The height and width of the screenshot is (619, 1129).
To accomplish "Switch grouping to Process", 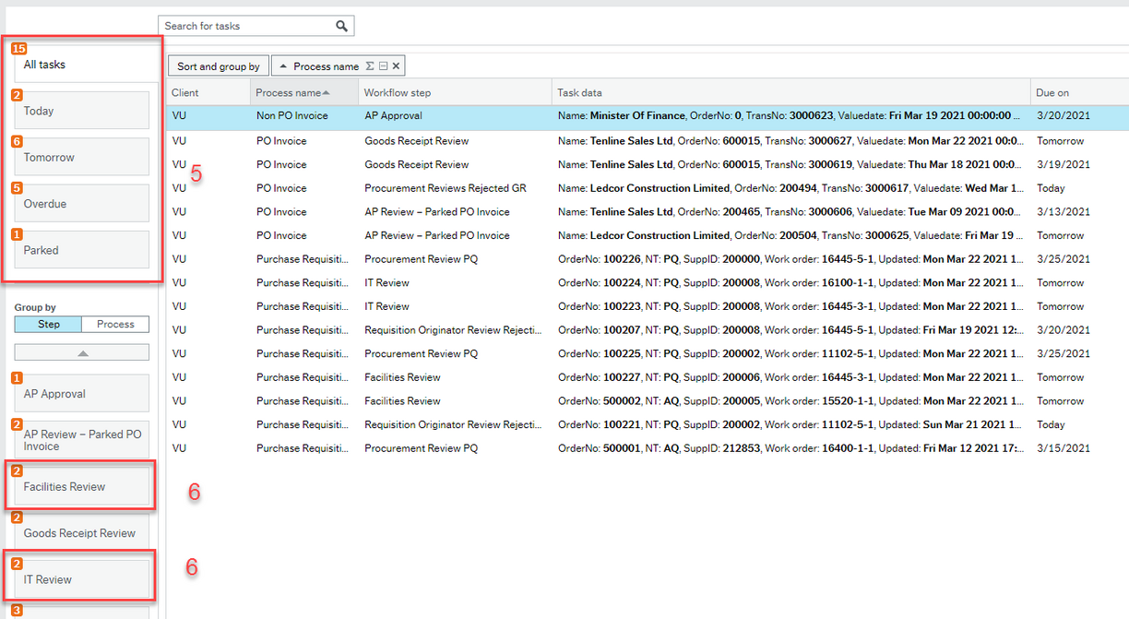I will 114,324.
